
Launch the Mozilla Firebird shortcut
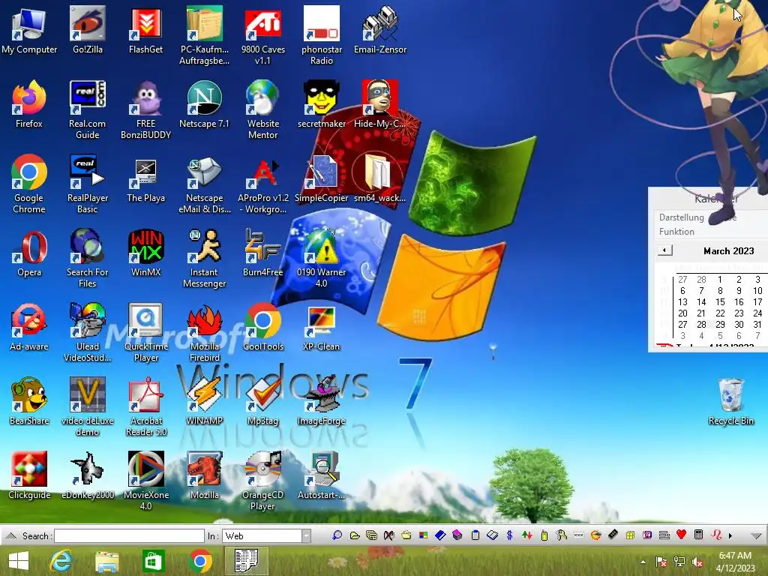tap(204, 332)
